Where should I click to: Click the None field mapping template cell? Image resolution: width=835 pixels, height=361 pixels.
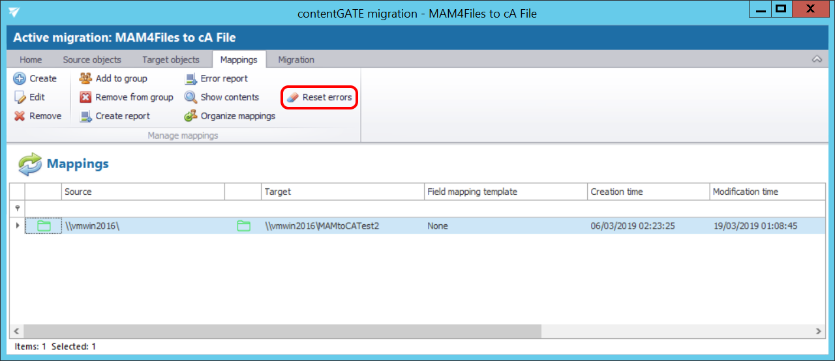click(506, 225)
